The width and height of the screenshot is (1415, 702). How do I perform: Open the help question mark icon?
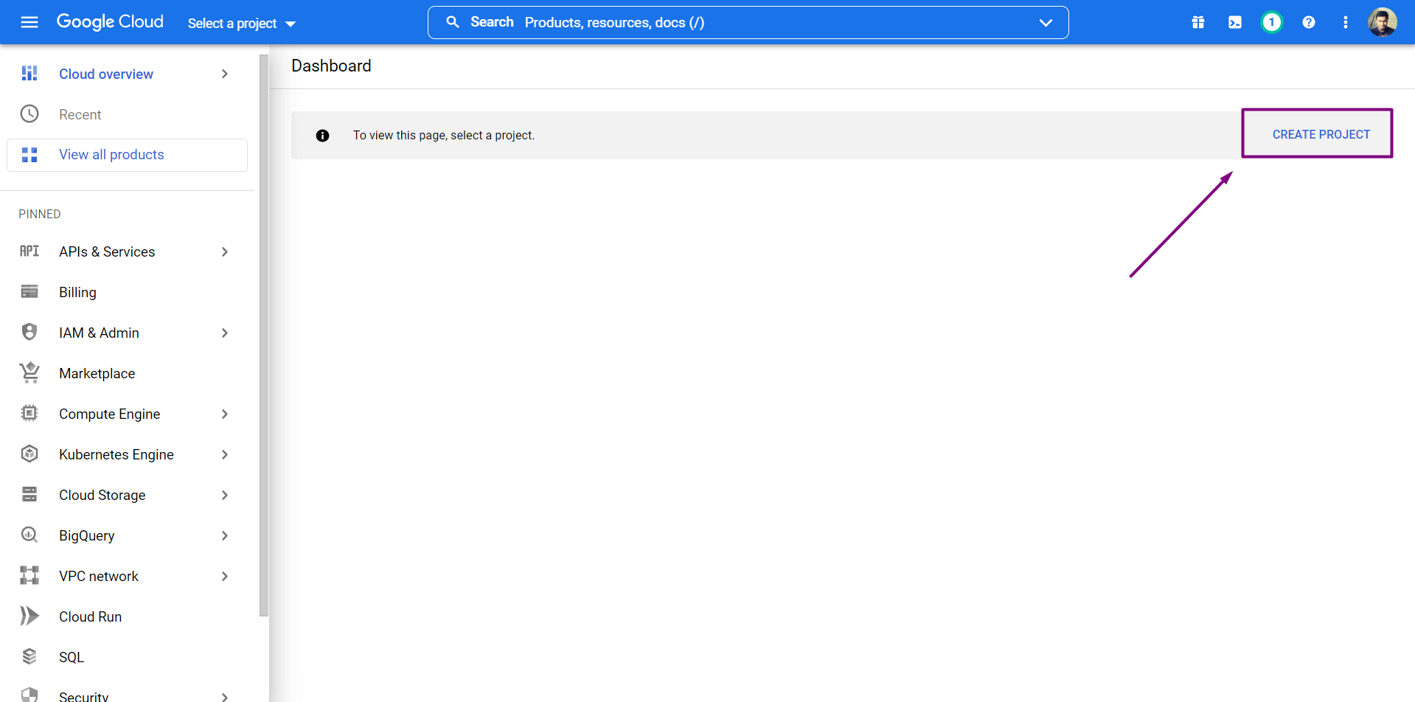pos(1309,22)
